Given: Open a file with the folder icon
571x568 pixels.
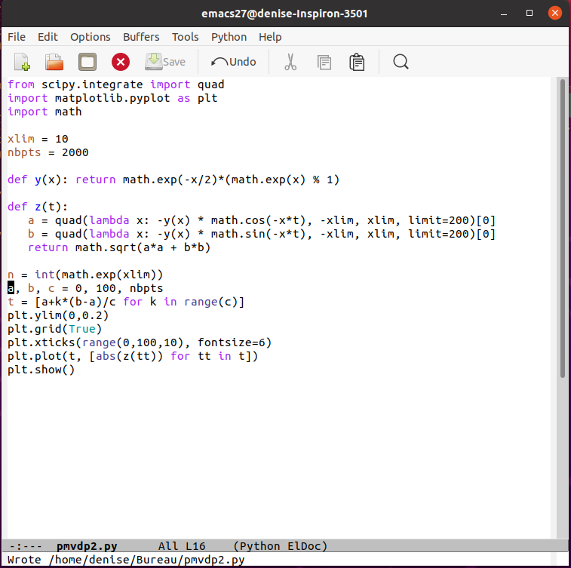Looking at the screenshot, I should 54,62.
